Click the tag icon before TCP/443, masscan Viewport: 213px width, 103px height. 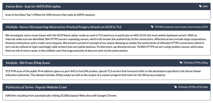pyautogui.click(x=152, y=27)
